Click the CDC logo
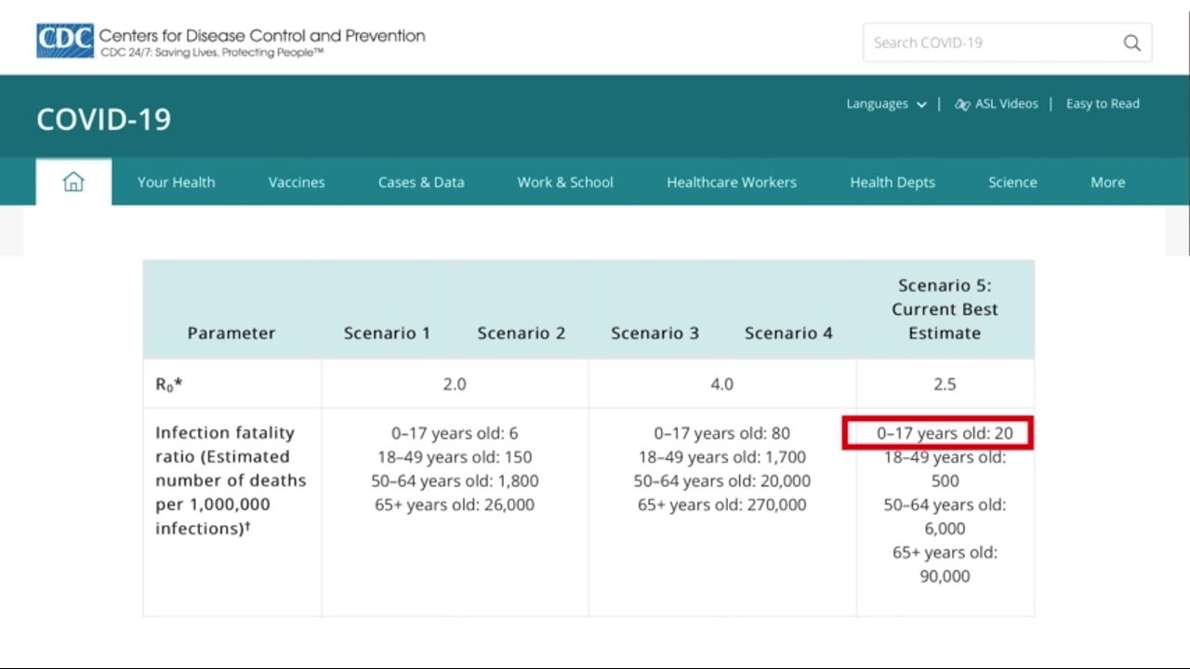Screen dimensions: 1190x669 click(x=65, y=41)
